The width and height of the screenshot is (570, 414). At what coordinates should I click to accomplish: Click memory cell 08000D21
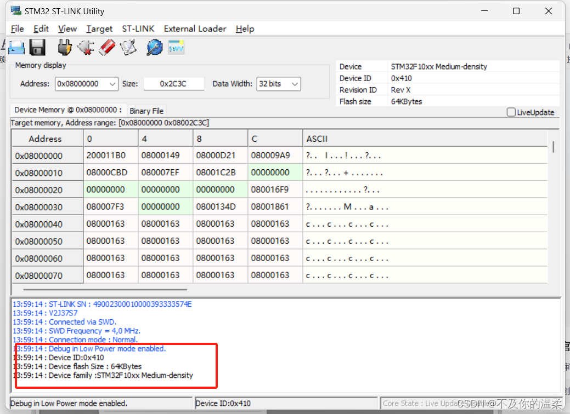click(221, 156)
